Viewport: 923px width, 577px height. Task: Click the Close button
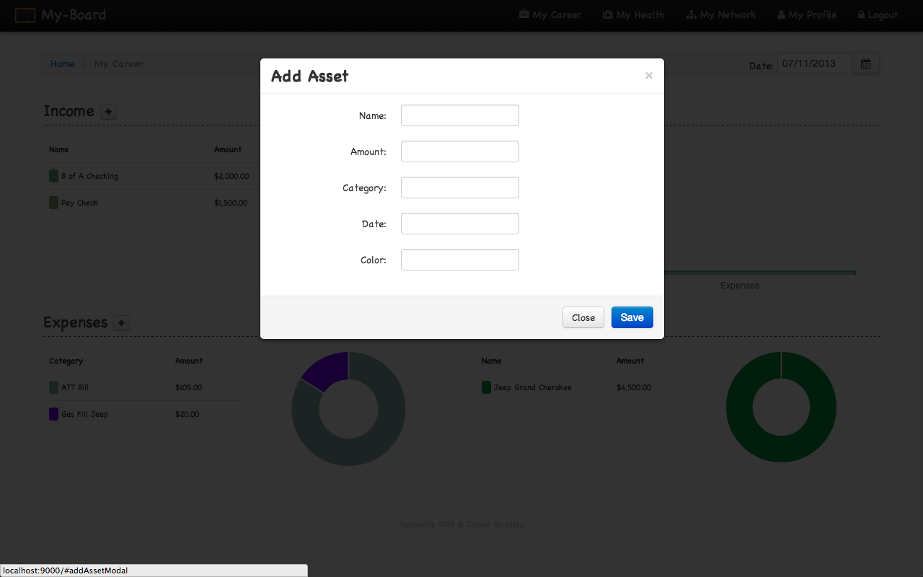point(583,317)
